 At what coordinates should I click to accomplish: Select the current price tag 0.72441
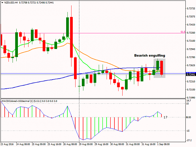coord(190,75)
